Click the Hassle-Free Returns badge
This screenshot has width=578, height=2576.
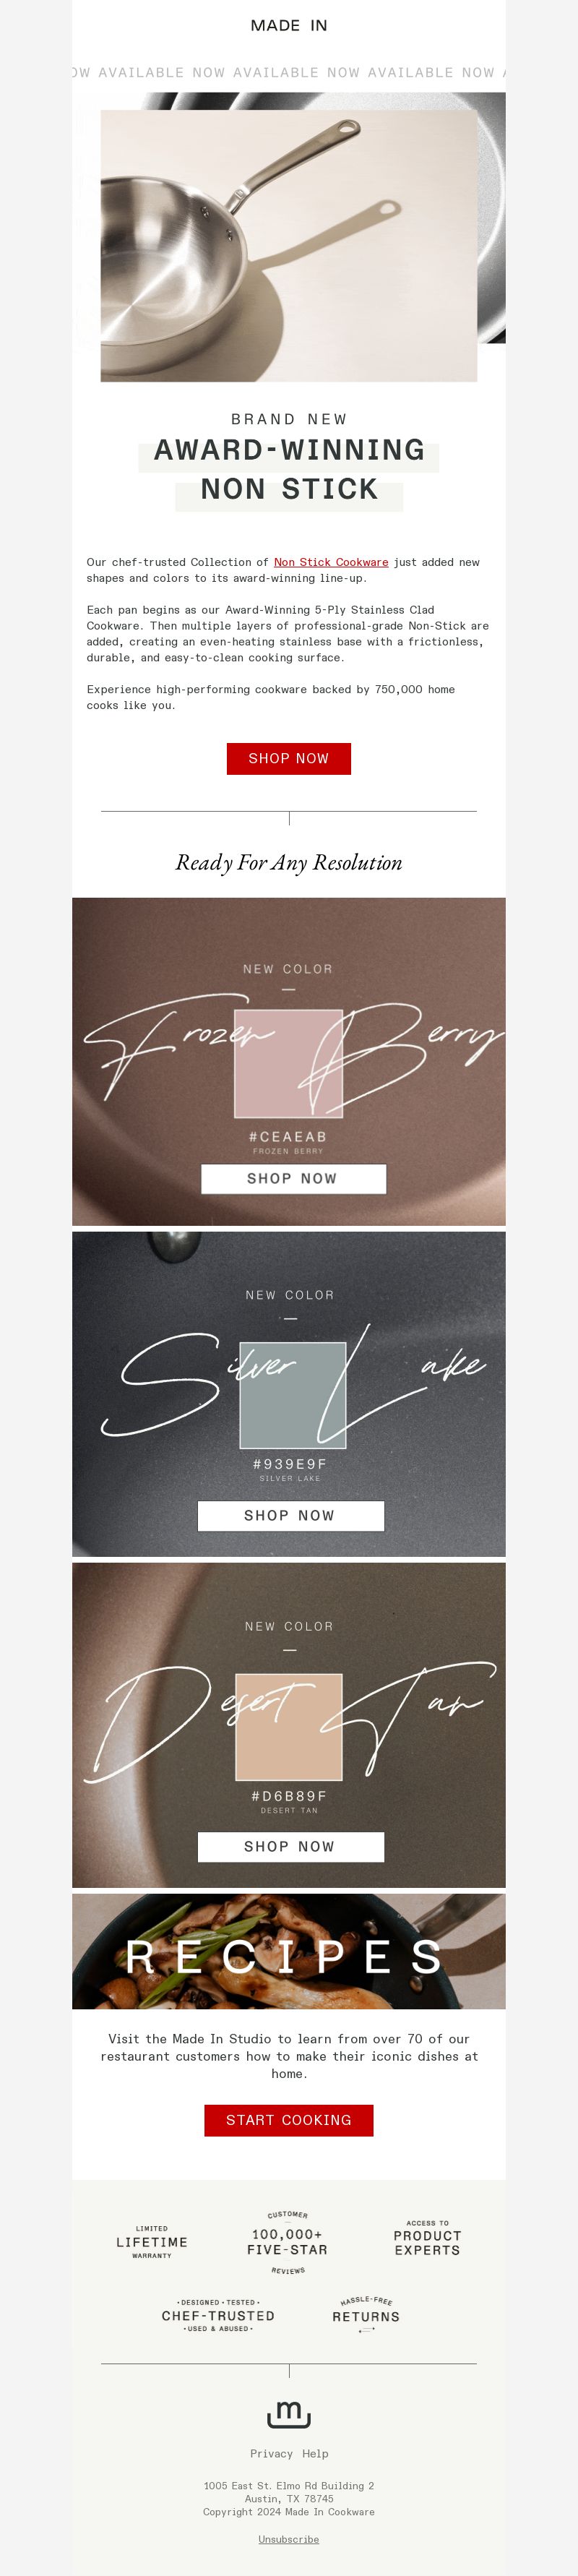(366, 2315)
